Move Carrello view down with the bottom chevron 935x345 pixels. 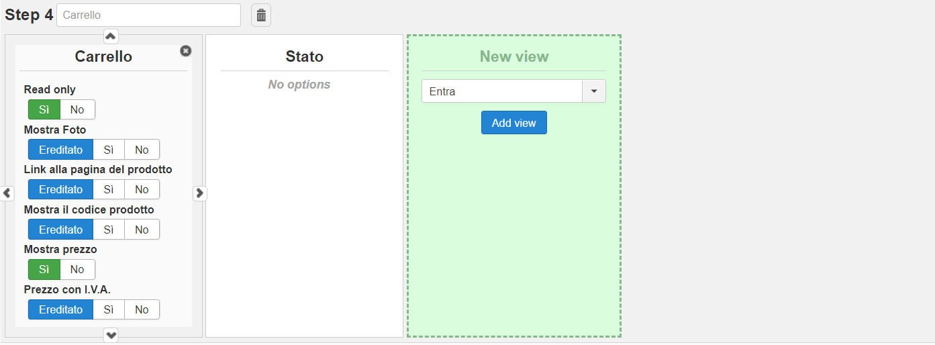point(111,335)
